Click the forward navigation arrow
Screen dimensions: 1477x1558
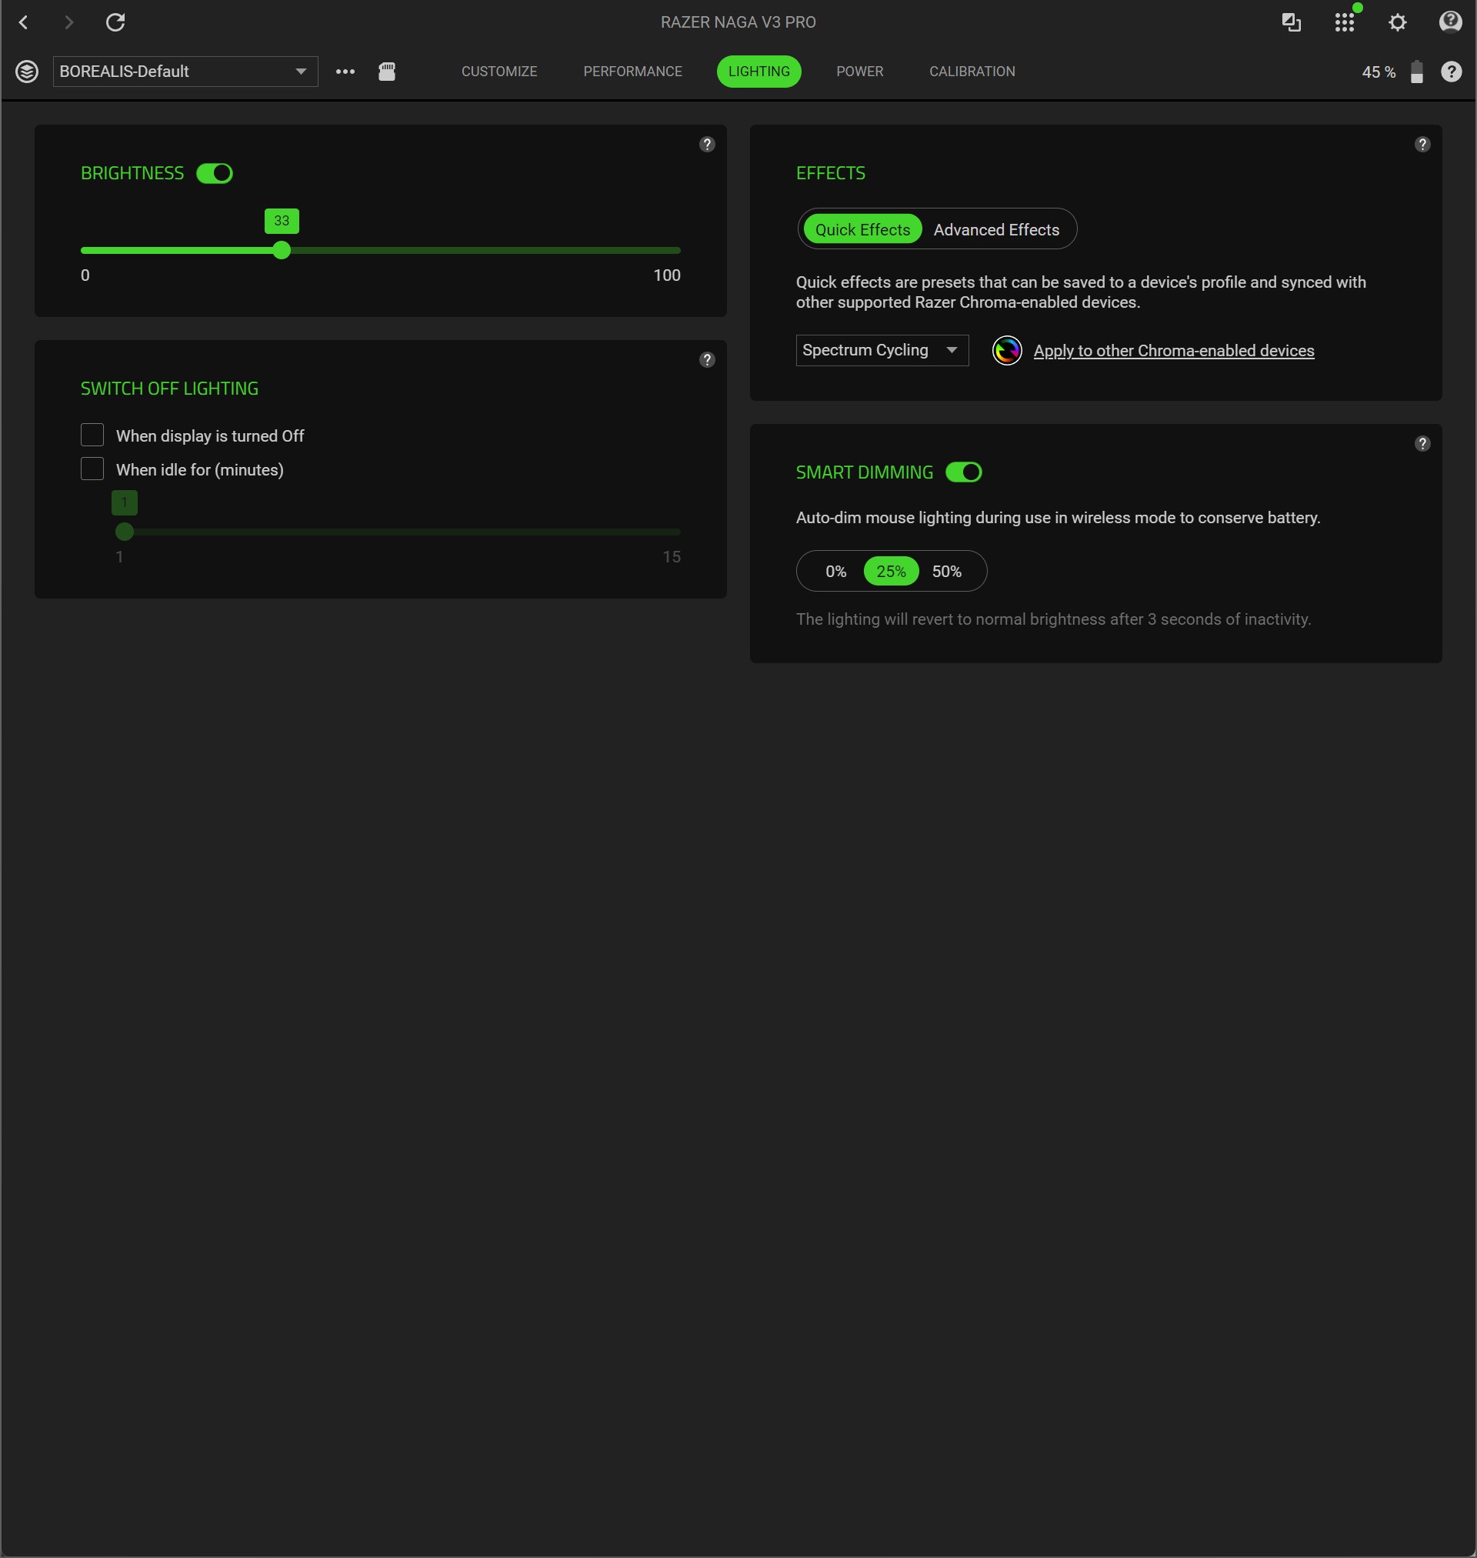(69, 22)
